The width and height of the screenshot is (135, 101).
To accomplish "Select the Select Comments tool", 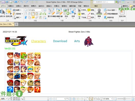I will point(9,13).
